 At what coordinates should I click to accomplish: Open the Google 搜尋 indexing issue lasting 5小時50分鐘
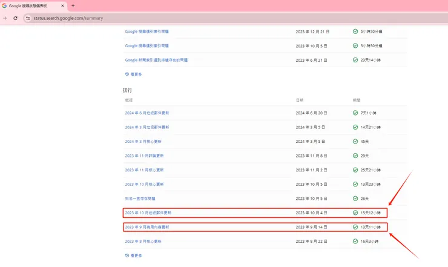tap(147, 46)
